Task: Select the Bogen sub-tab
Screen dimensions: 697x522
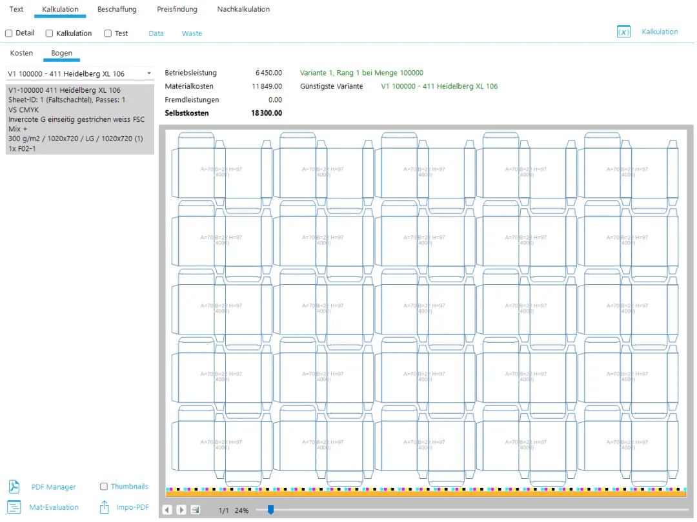Action: click(x=61, y=53)
